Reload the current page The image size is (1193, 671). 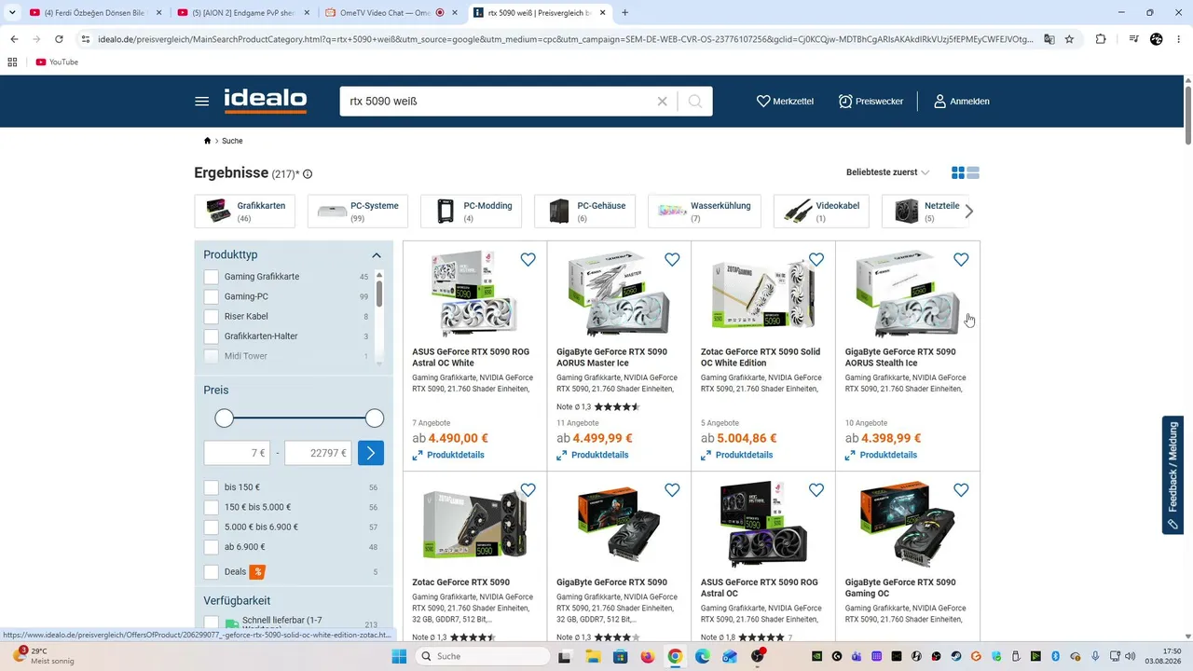click(x=59, y=39)
